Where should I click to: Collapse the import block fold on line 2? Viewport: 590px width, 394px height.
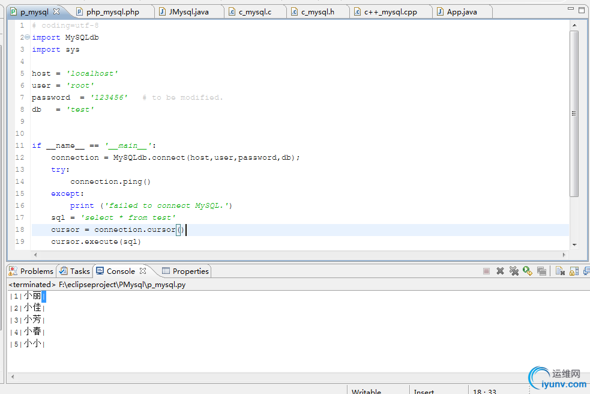coord(27,37)
